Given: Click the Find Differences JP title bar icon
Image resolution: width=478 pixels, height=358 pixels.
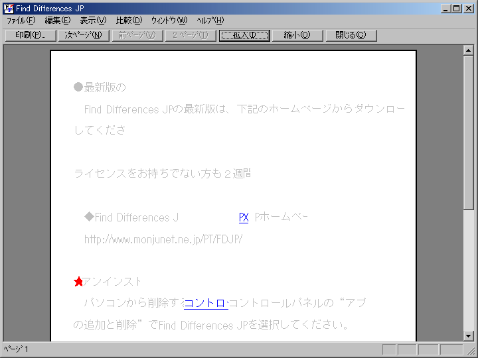Looking at the screenshot, I should point(9,8).
